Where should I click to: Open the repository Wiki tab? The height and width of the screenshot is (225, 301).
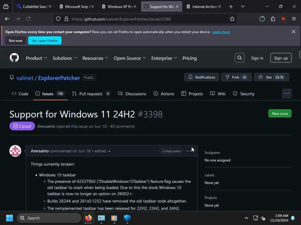[218, 94]
